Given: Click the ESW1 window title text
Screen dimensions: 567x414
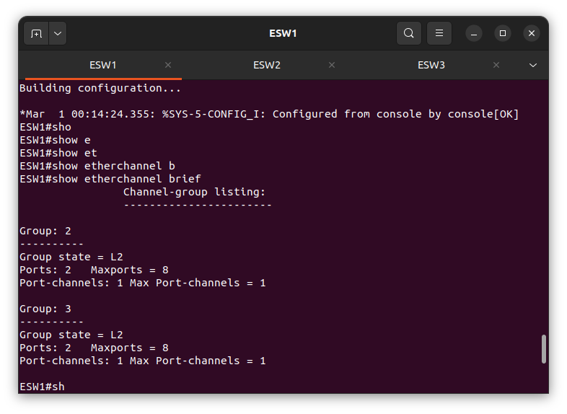Looking at the screenshot, I should (283, 34).
